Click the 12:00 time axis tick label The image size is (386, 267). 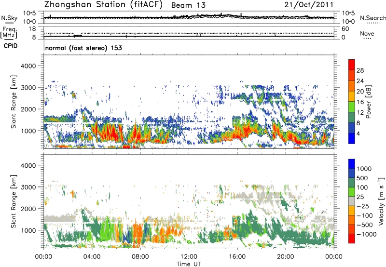coord(189,257)
